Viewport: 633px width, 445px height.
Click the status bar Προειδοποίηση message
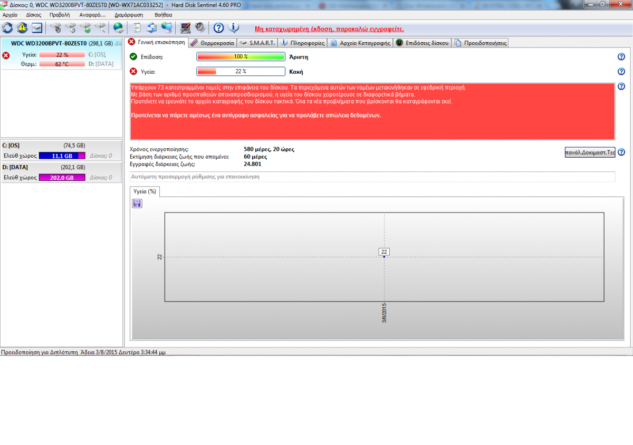pos(83,352)
